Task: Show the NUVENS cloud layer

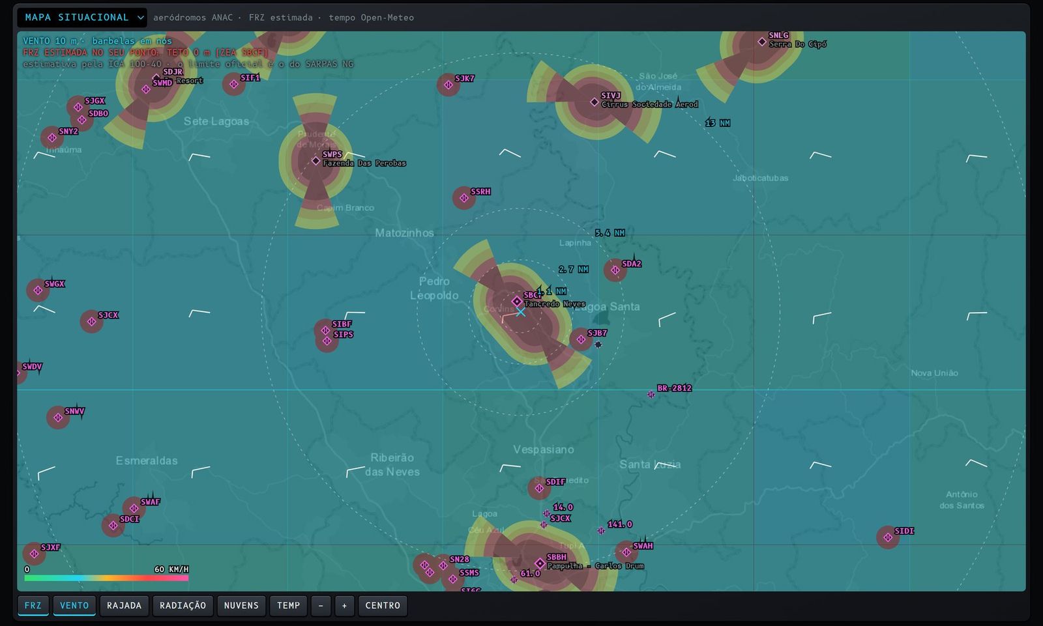Action: point(241,606)
